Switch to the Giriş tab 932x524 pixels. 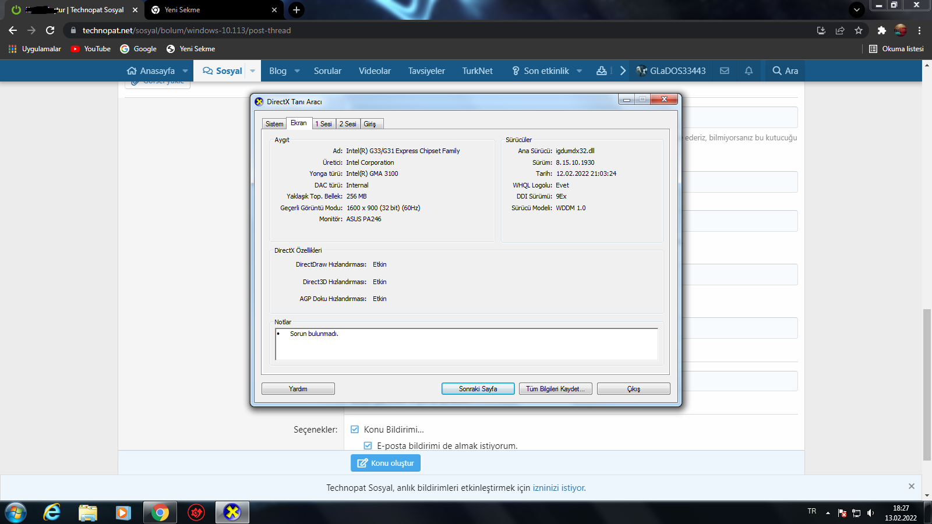372,124
